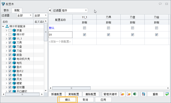The width and height of the screenshot is (171, 103).
Task: Uncheck the 刀具 tree checkbox
Action: 10,43
